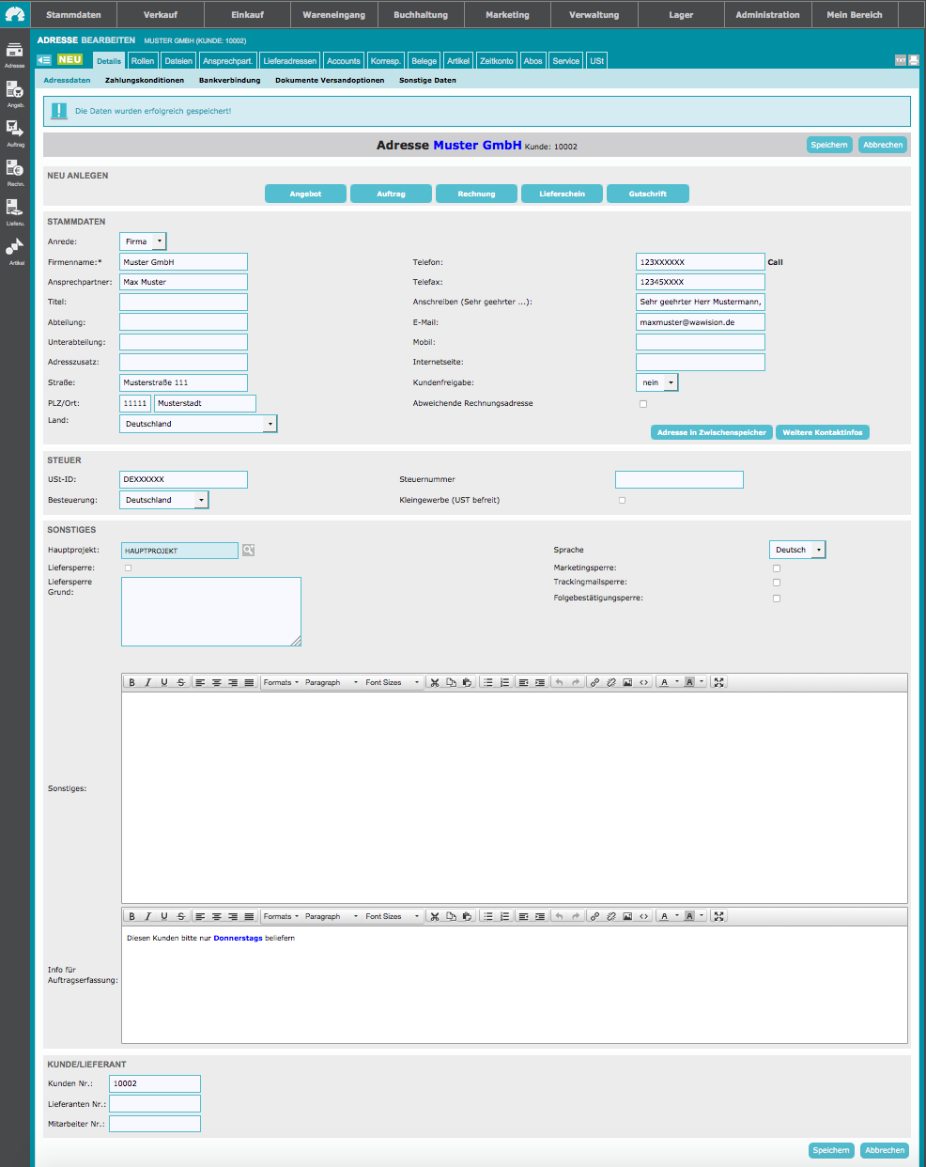Switch to the Lieferadressen tab

pyautogui.click(x=289, y=61)
